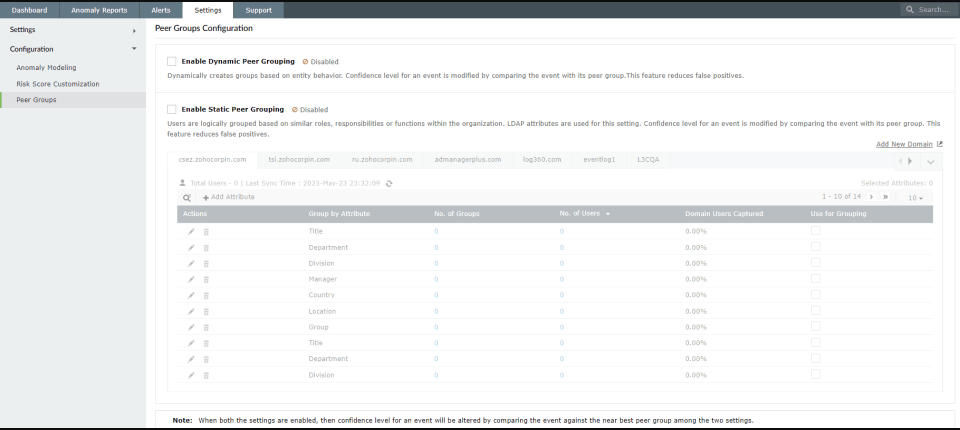Image resolution: width=960 pixels, height=430 pixels.
Task: Open the Support tab
Action: pos(258,10)
